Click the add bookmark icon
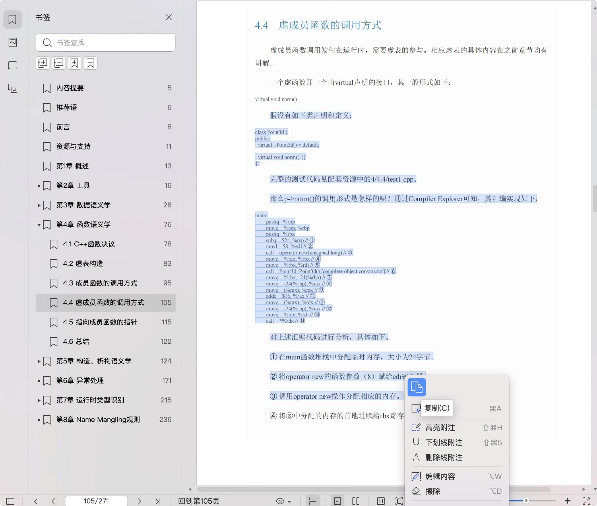Viewport: 597px width, 506px height. click(x=75, y=63)
